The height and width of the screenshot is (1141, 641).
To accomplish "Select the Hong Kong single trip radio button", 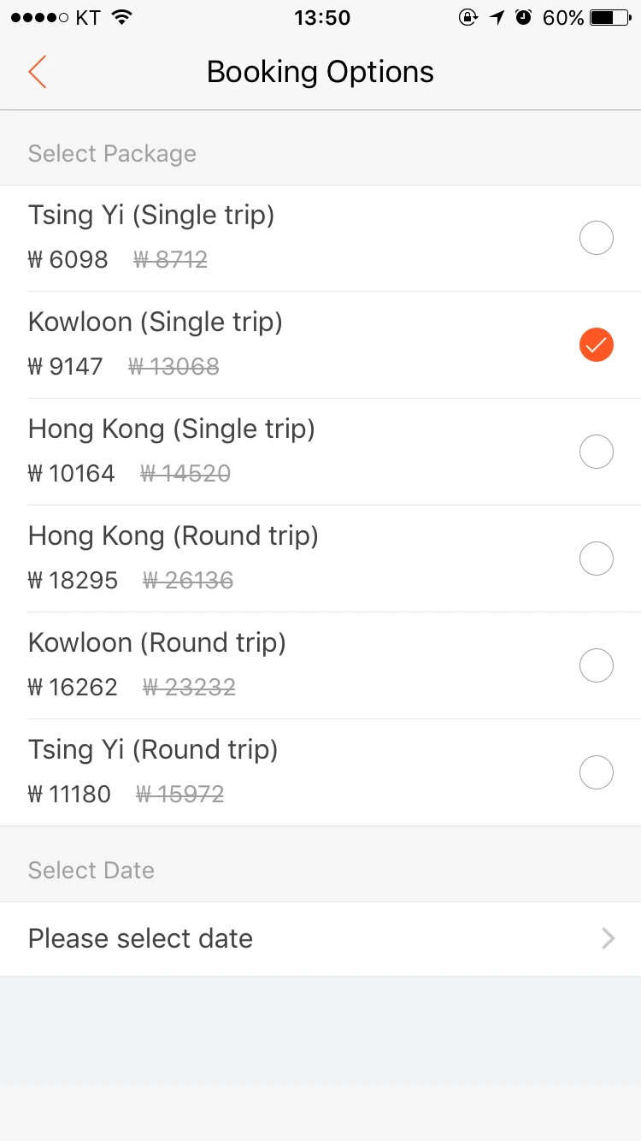I will (597, 452).
